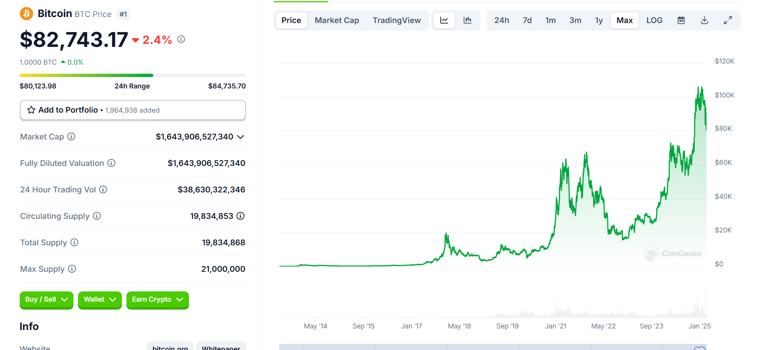772x350 pixels.
Task: Click the chart range navigator strip
Action: click(493, 347)
